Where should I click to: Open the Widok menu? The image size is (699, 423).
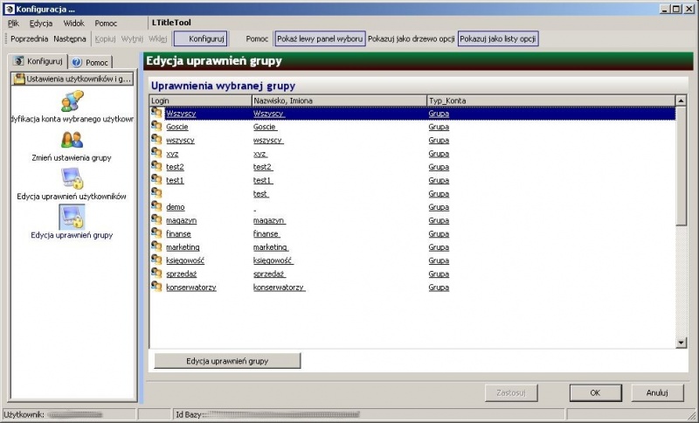pos(73,24)
